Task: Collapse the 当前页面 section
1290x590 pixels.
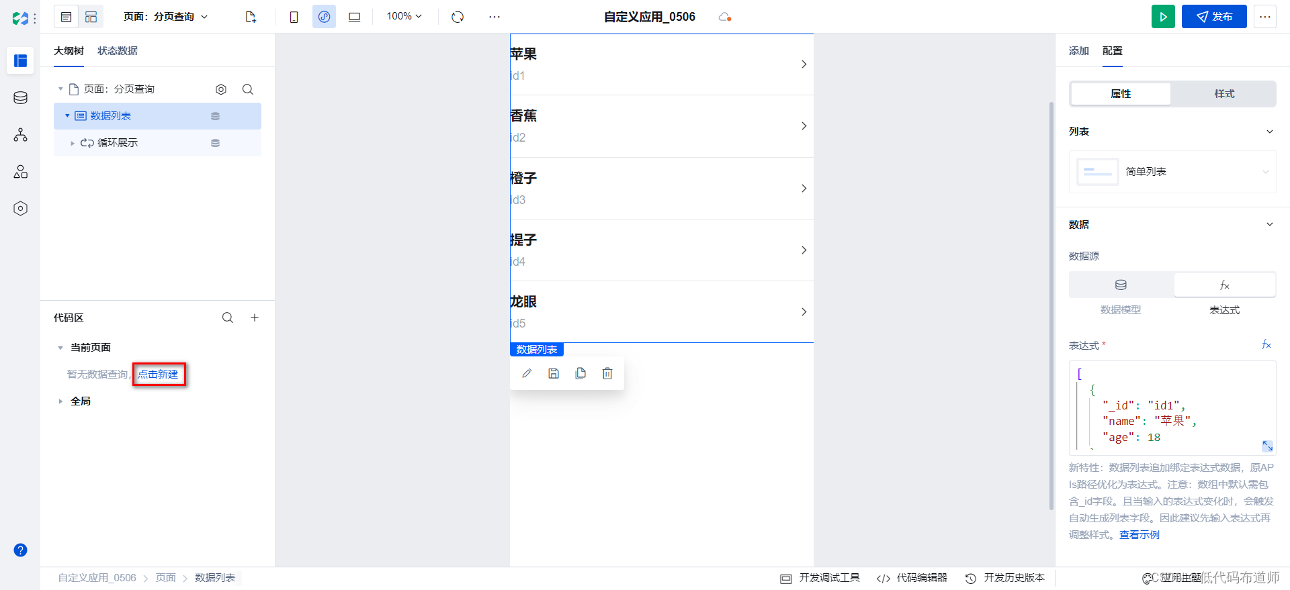Action: tap(60, 348)
